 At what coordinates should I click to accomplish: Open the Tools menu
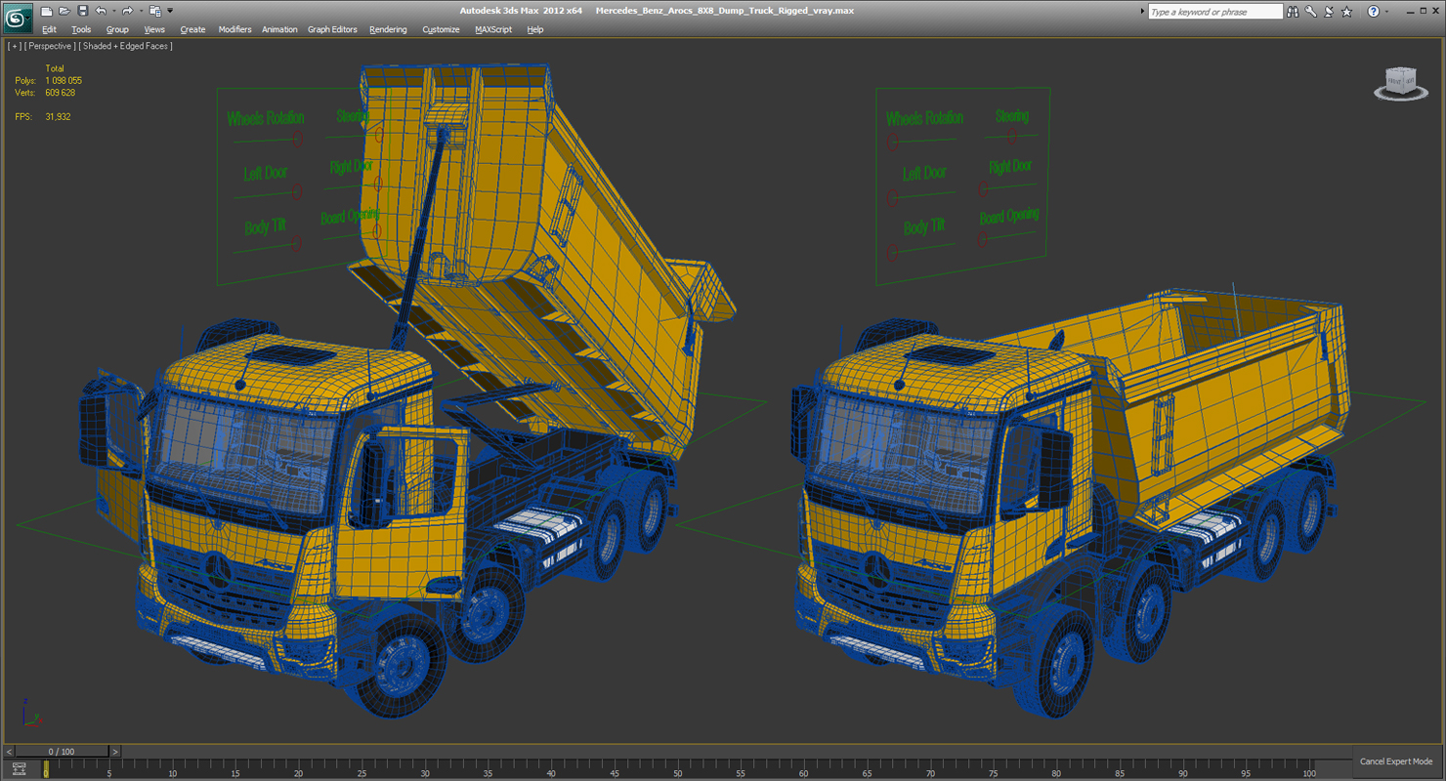click(x=81, y=29)
